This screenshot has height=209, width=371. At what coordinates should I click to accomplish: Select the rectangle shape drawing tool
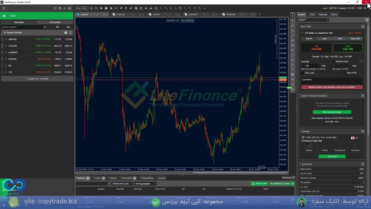click(x=292, y=60)
